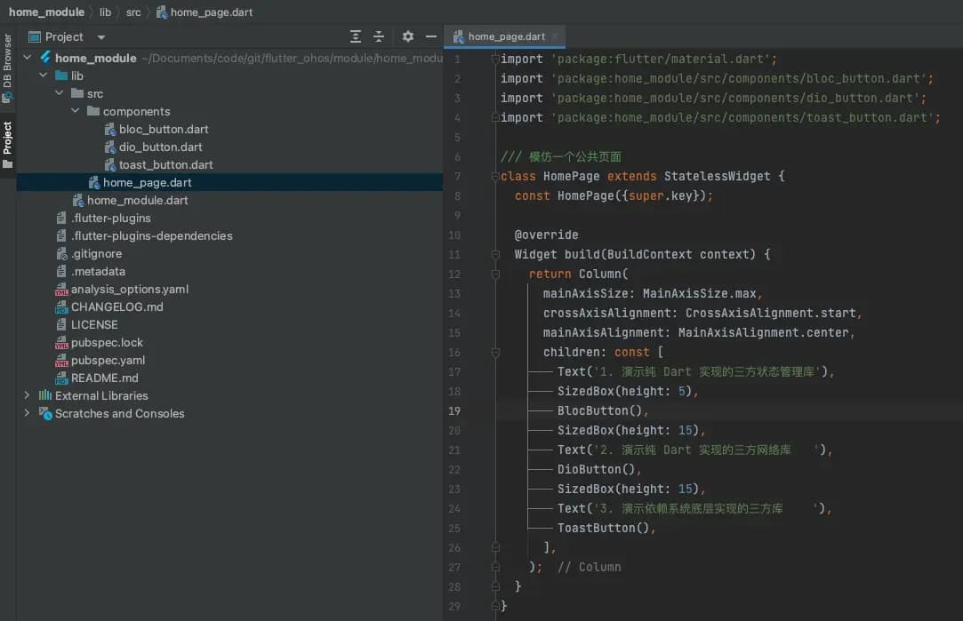Screen dimensions: 963x621
Task: Expand External Libraries node
Action: [27, 395]
